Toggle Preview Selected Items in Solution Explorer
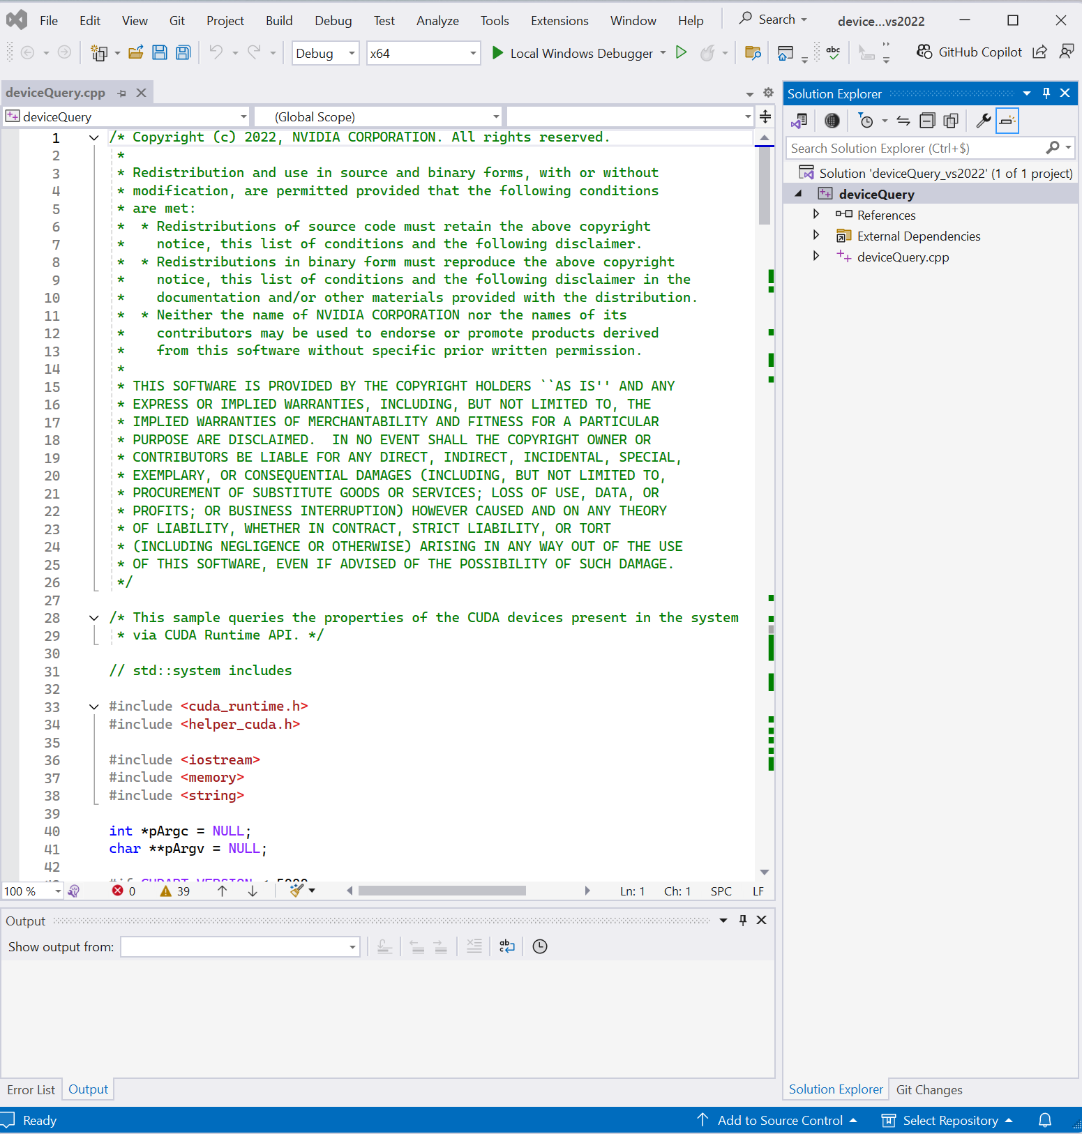Image resolution: width=1082 pixels, height=1134 pixels. (1007, 121)
